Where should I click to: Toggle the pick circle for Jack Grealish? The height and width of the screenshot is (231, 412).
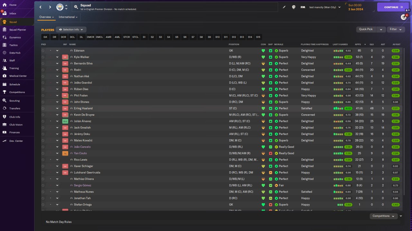point(43,128)
